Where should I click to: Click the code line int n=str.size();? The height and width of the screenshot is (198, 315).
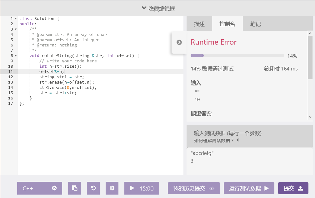click(x=61, y=66)
